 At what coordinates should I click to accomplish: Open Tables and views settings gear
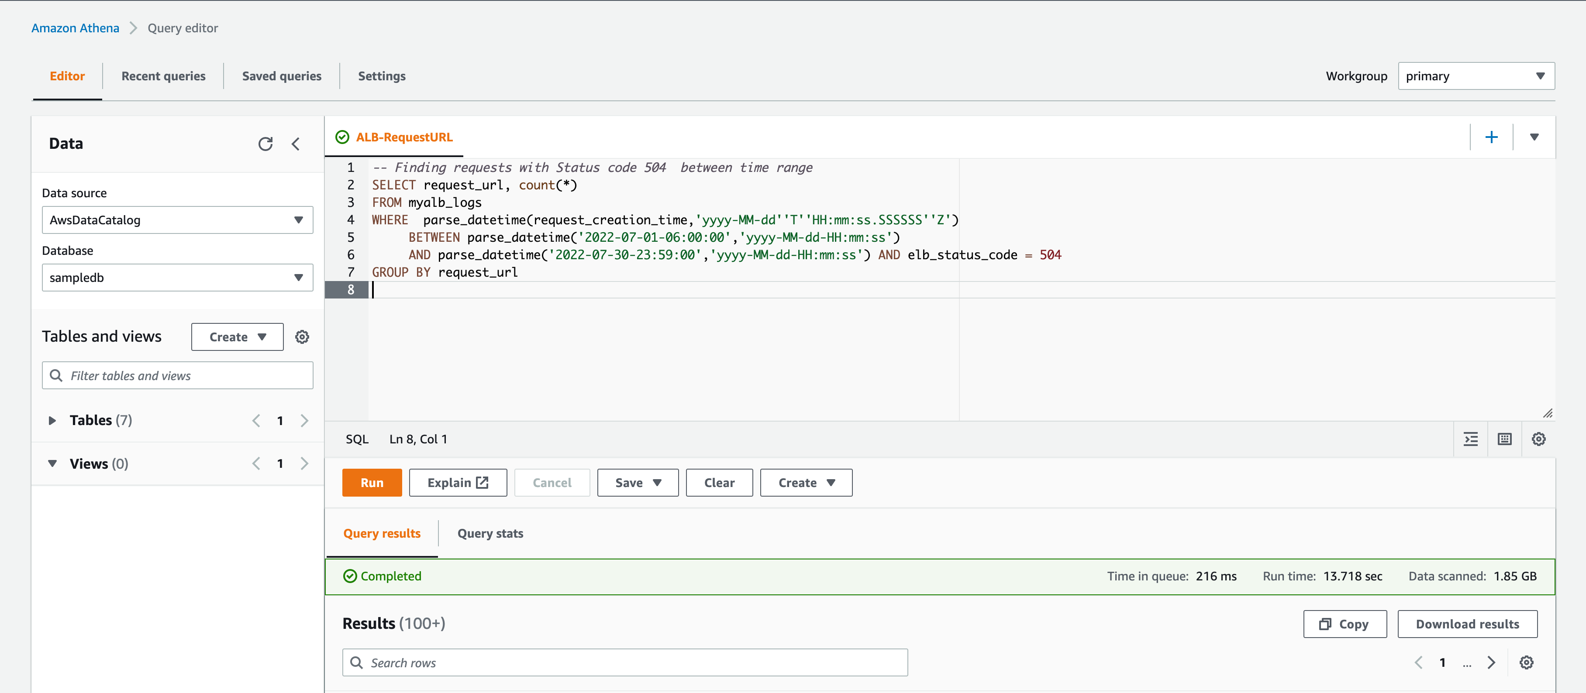point(302,336)
